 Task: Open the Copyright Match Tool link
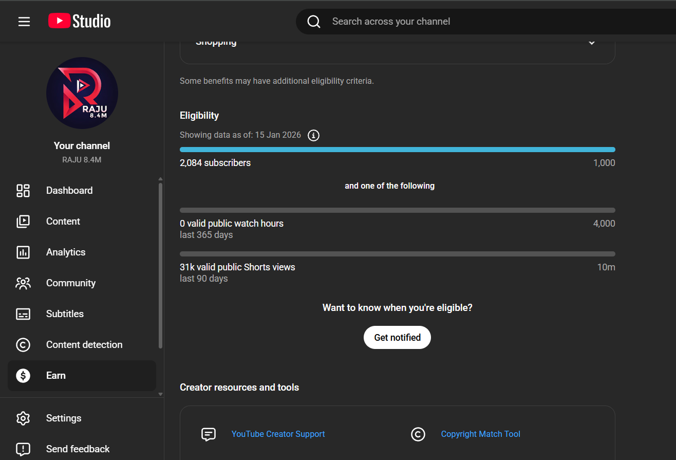(x=480, y=434)
